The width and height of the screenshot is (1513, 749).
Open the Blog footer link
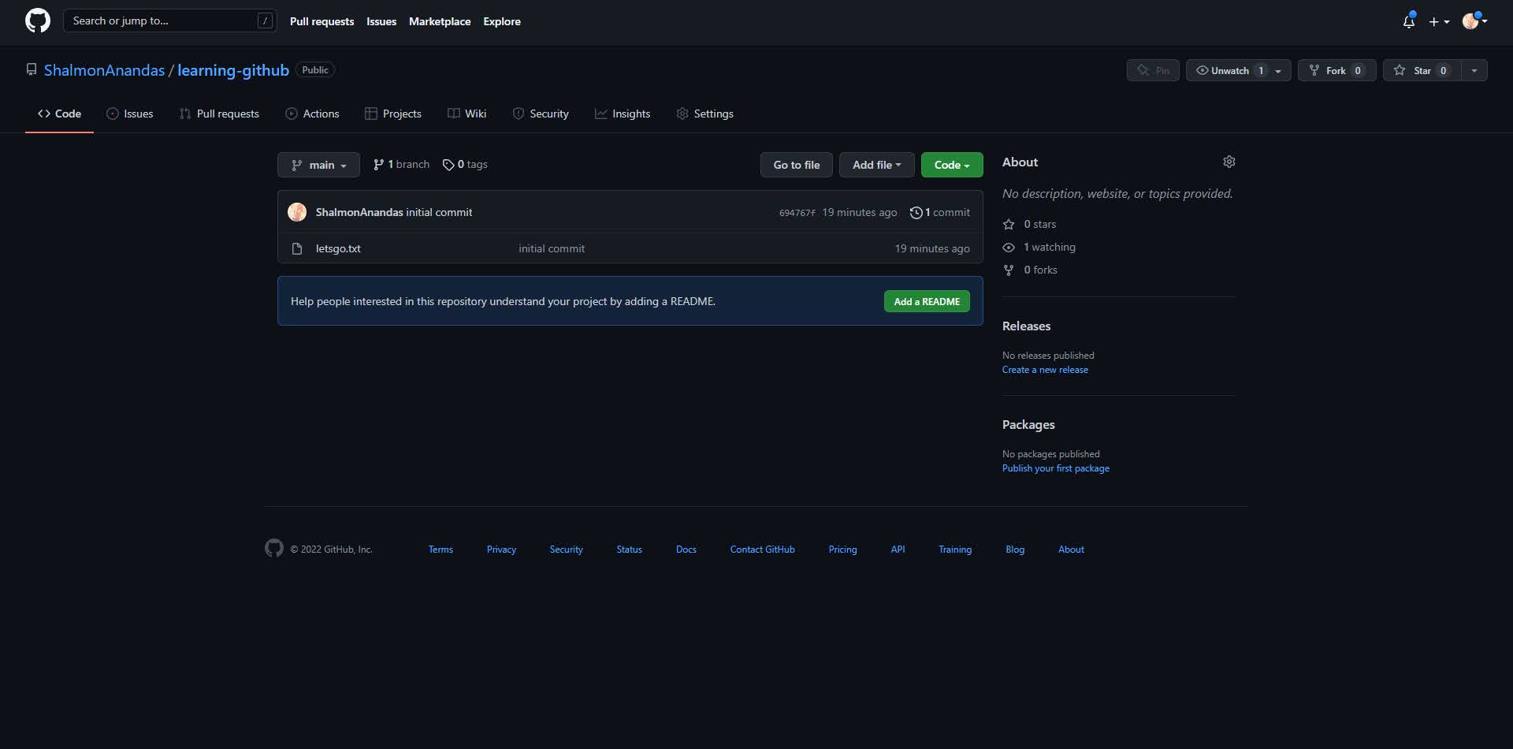pos(1015,550)
